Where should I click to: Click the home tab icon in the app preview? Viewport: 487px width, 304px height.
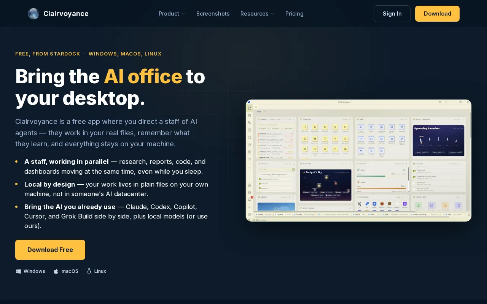tap(256, 107)
